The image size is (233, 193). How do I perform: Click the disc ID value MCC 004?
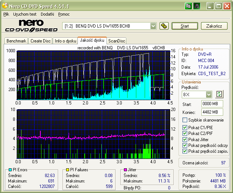click(x=206, y=61)
